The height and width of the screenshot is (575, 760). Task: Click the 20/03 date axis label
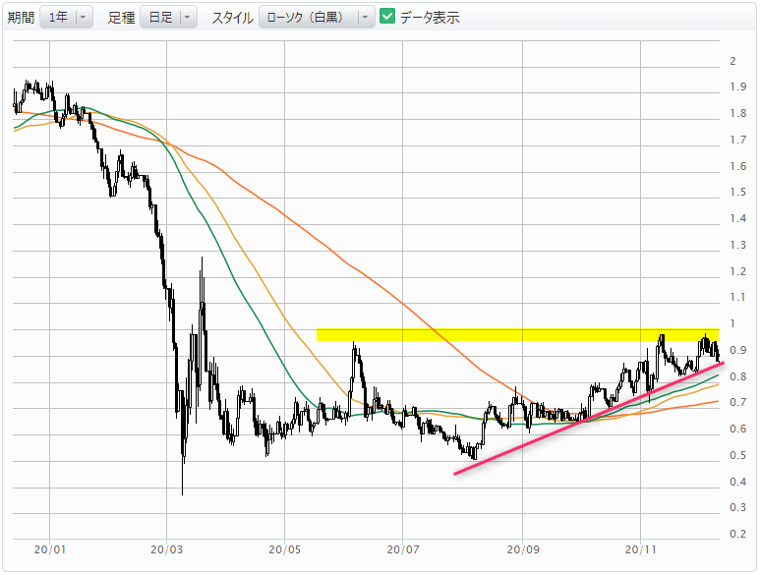point(167,549)
